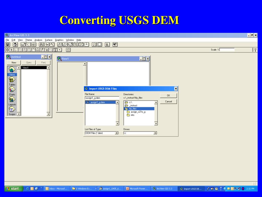Click the Zoom to Previous Extent icon

coord(86,45)
